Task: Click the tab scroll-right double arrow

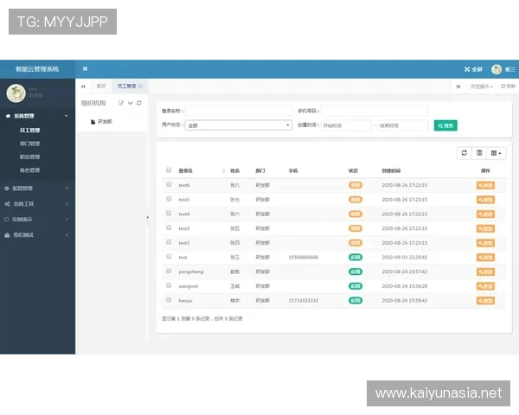Action: coord(458,86)
